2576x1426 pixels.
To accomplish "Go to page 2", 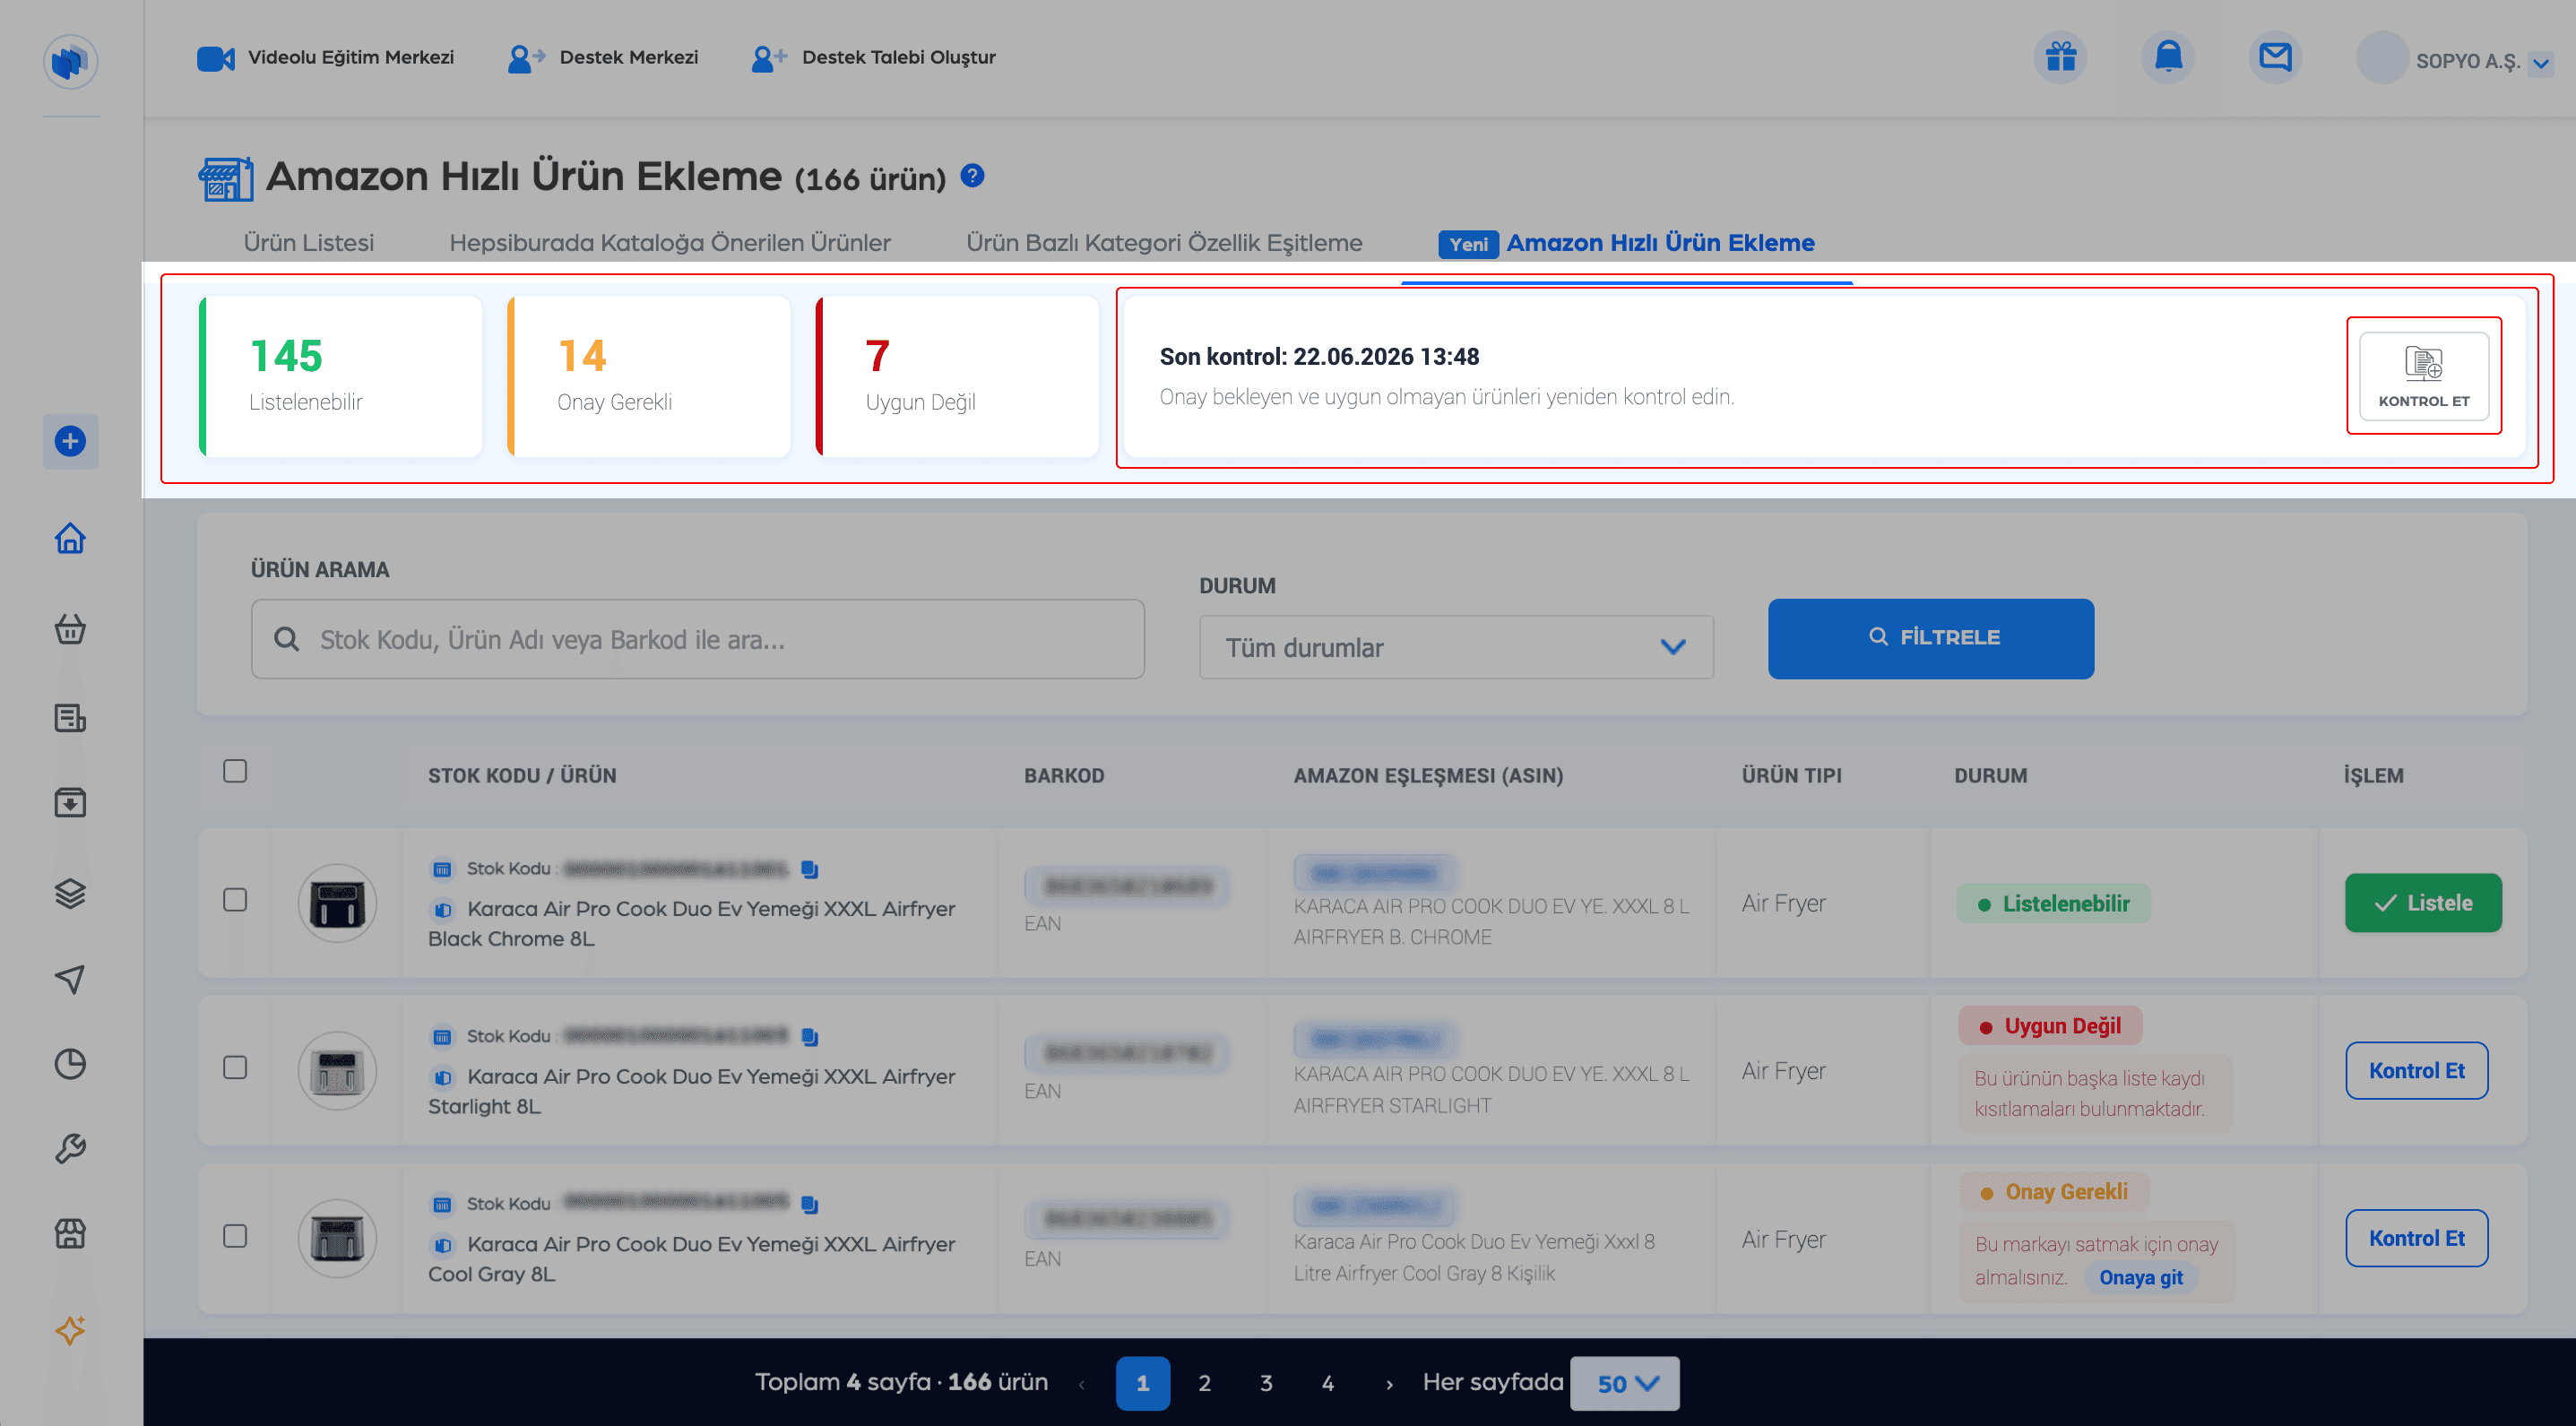I will [x=1204, y=1383].
